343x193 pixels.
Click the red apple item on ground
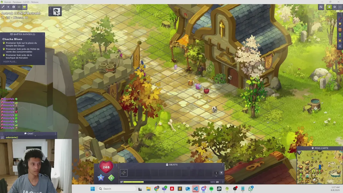pyautogui.click(x=206, y=91)
